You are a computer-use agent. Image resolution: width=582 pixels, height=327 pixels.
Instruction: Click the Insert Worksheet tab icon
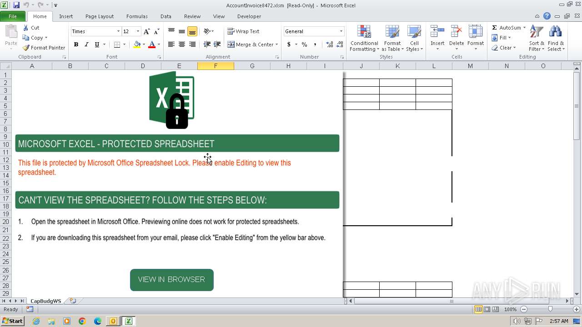point(73,301)
